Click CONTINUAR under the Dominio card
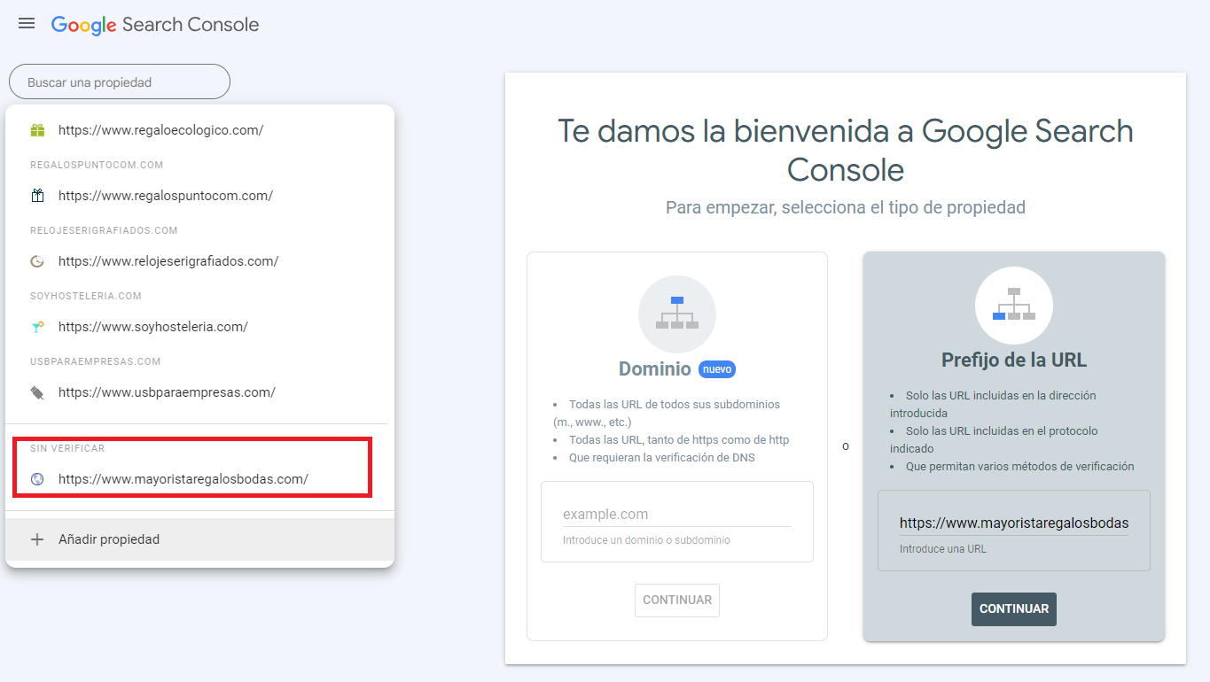Screen dimensions: 1210x682 (677, 600)
